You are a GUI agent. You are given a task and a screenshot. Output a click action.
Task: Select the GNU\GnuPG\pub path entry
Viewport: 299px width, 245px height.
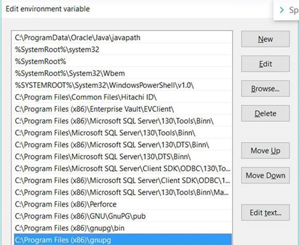(x=123, y=216)
